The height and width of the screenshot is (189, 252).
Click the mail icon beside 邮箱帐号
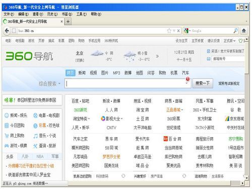pyautogui.click(x=208, y=59)
